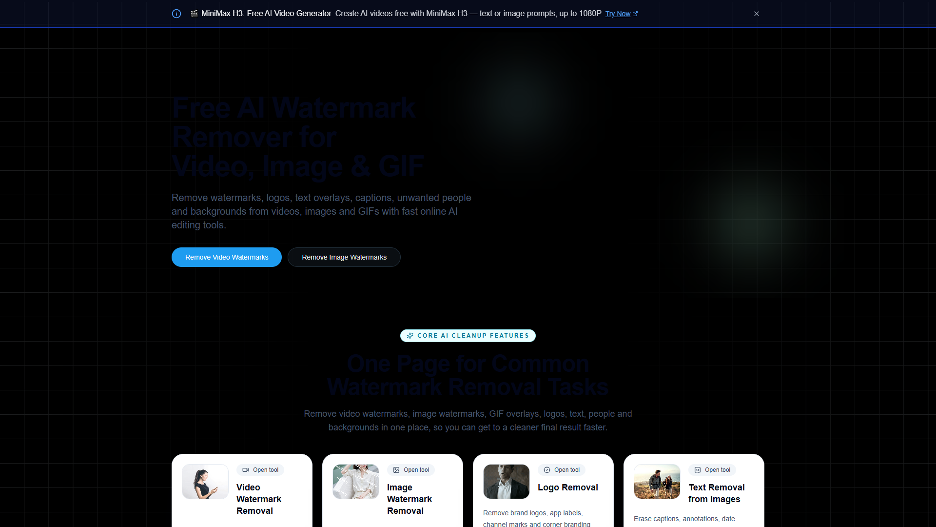
Task: Click video camera icon in Video Watermark card
Action: 246,470
